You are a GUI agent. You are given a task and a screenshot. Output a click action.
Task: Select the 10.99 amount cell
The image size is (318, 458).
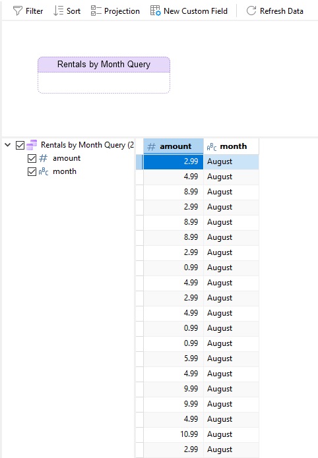point(174,434)
